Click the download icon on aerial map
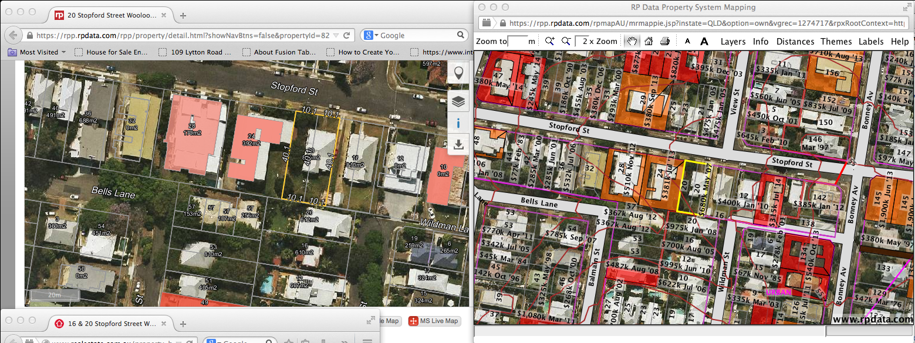Viewport: 915px width, 343px height. [x=458, y=144]
